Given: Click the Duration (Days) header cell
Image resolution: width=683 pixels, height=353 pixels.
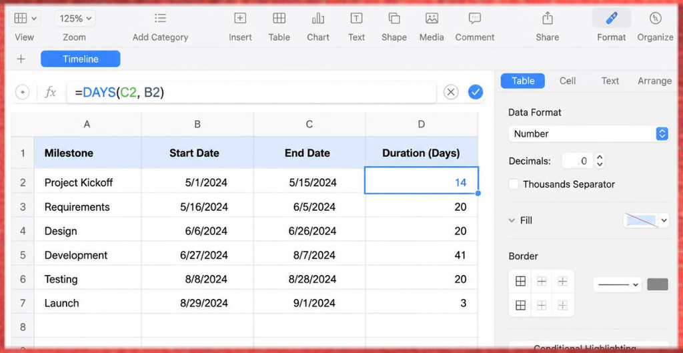Looking at the screenshot, I should click(422, 153).
